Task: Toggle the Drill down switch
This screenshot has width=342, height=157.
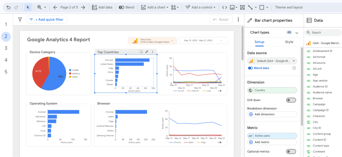Action: click(291, 100)
